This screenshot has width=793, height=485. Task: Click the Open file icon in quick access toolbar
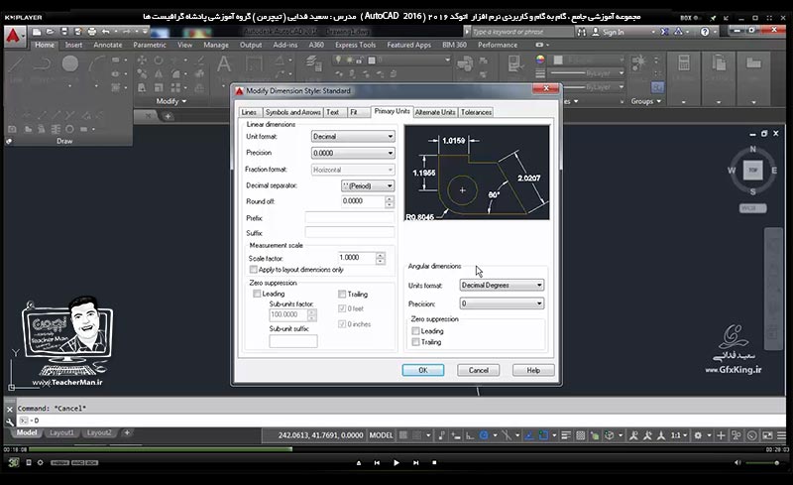click(51, 32)
